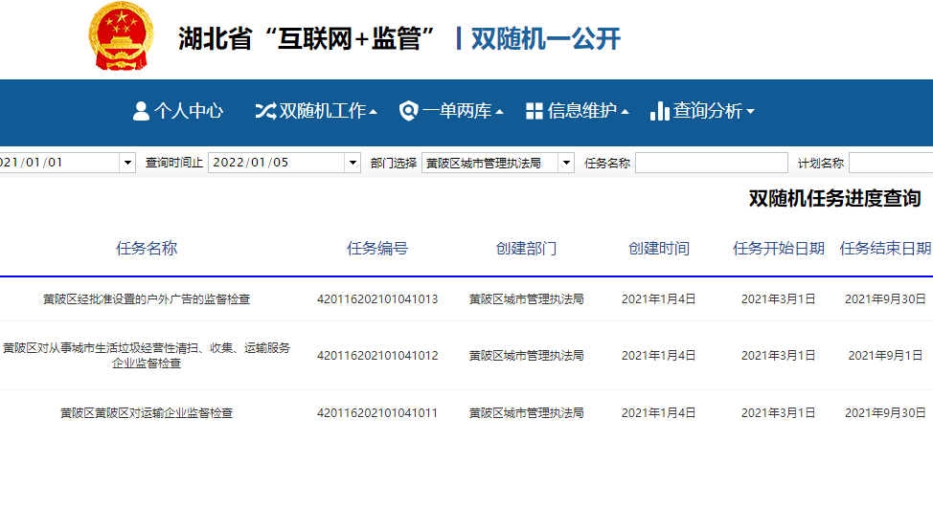933x529 pixels.
Task: Click the national emblem logo
Action: pos(119,37)
